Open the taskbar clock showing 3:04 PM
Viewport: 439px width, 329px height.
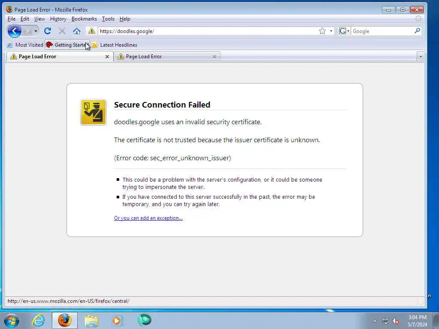coord(417,321)
